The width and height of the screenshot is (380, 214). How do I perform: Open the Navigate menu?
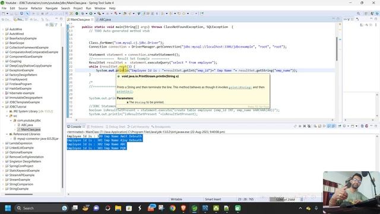(x=52, y=8)
